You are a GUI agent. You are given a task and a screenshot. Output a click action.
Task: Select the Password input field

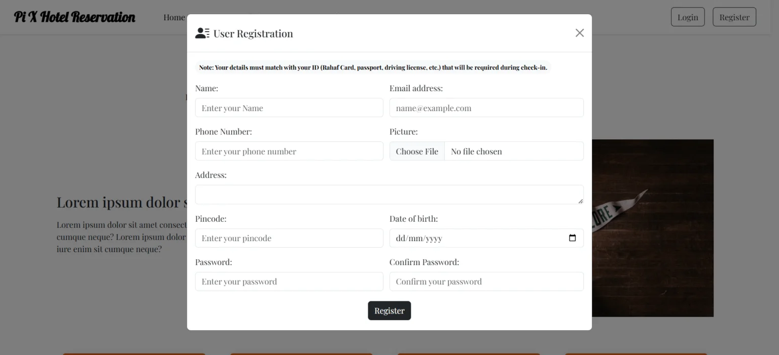coord(289,282)
